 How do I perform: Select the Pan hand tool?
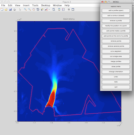[x=33, y=10]
